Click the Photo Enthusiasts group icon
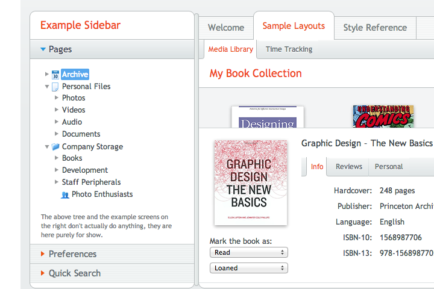 pos(65,194)
